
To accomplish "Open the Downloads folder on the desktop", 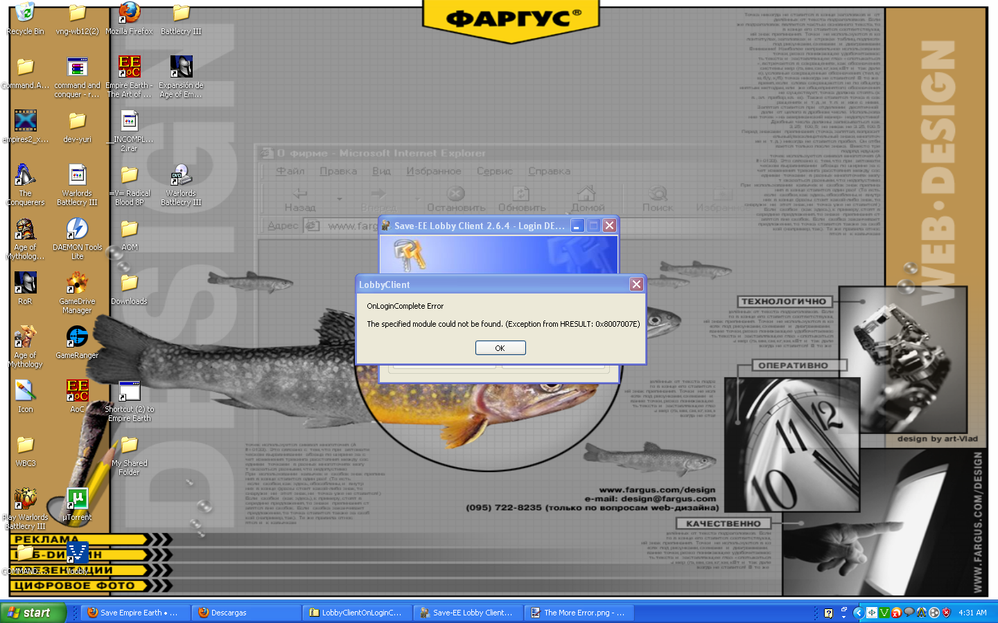I will coord(129,283).
